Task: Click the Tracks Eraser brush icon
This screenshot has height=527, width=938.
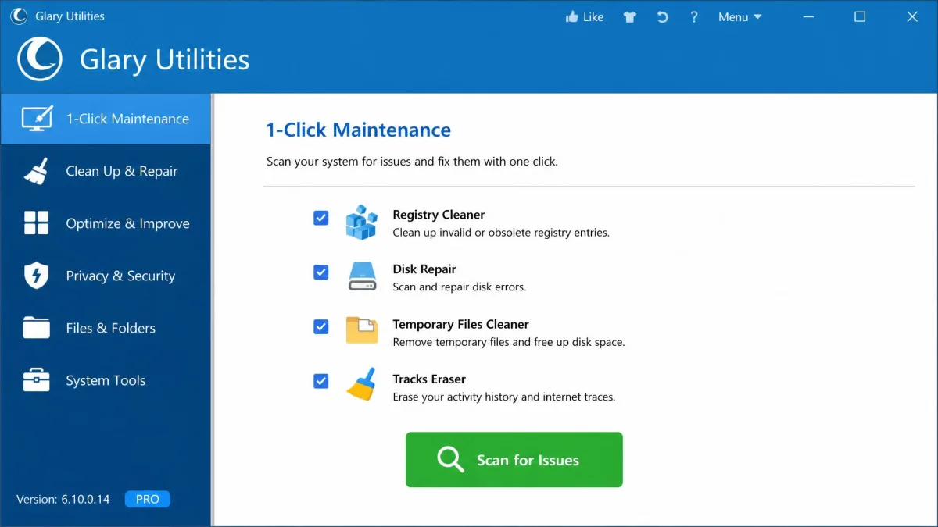Action: point(361,384)
